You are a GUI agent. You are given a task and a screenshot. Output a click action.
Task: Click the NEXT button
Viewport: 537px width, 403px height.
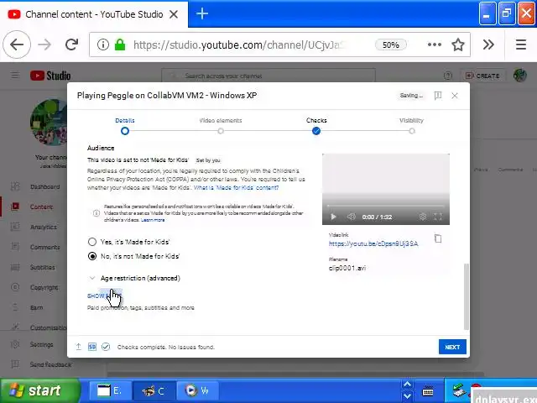(x=452, y=347)
